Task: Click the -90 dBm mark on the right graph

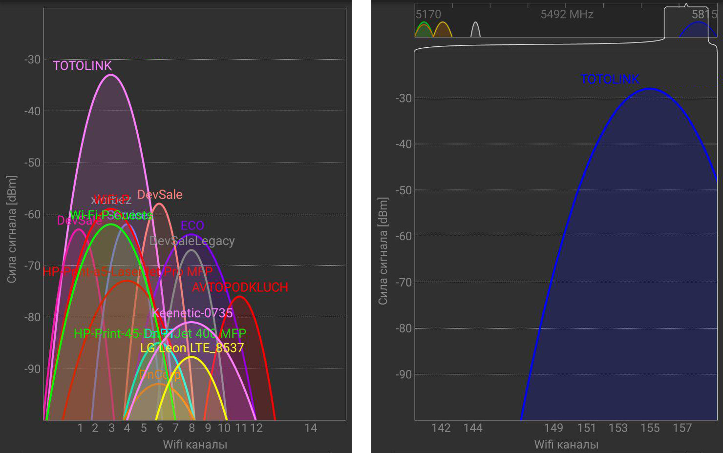Action: click(404, 374)
